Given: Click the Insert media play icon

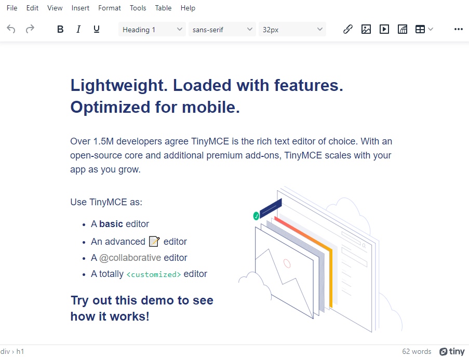Looking at the screenshot, I should 384,29.
